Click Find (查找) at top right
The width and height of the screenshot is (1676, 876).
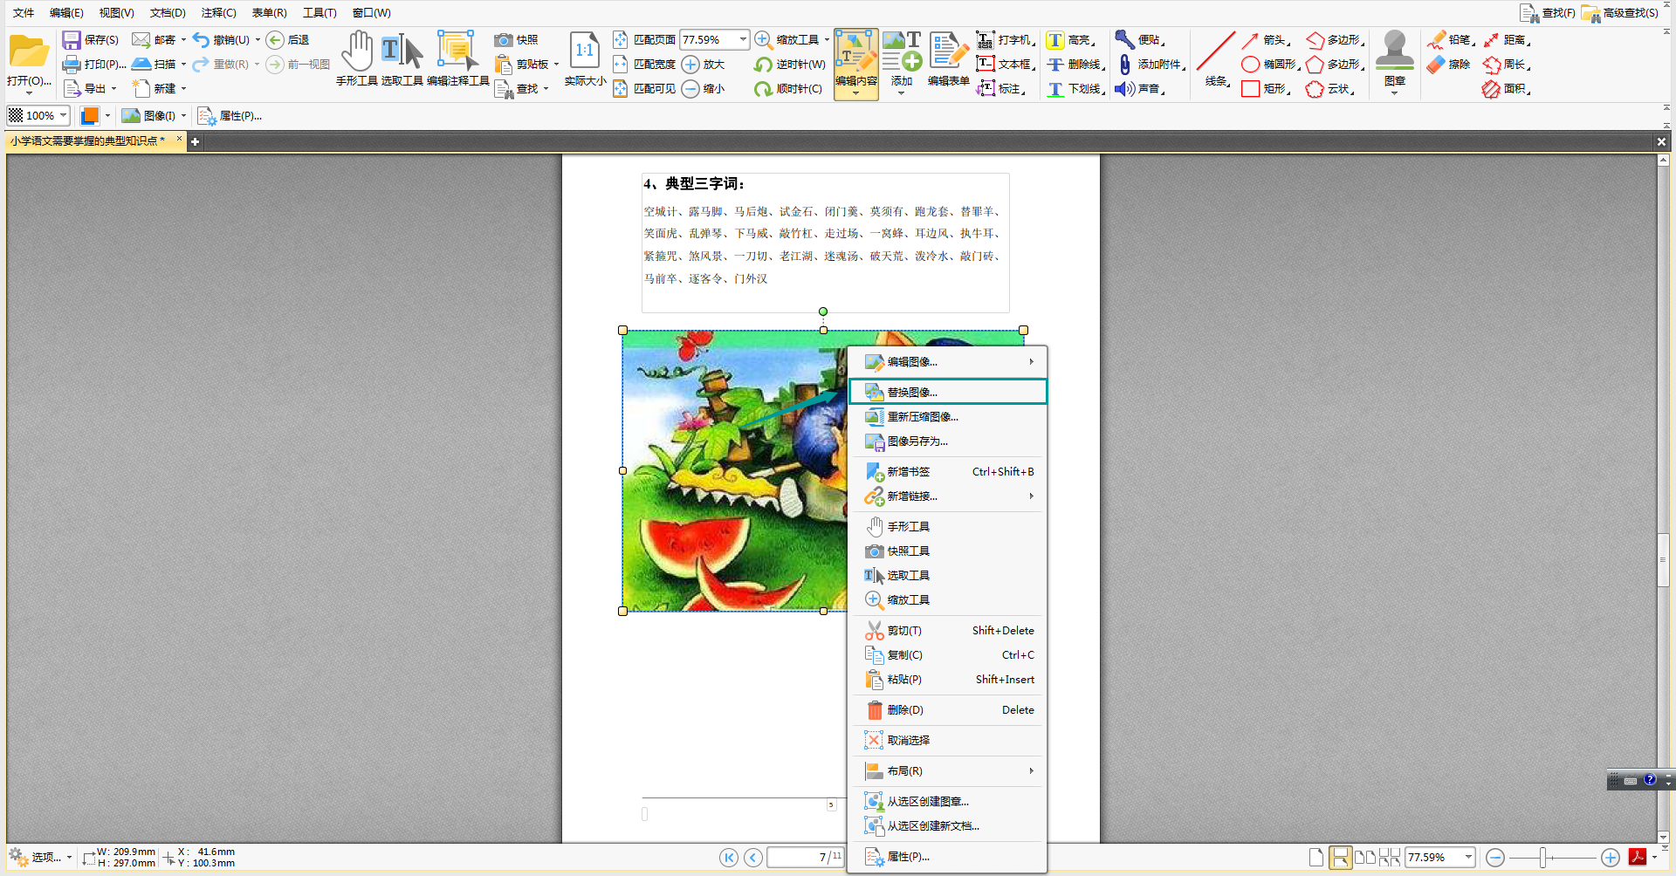click(1548, 13)
